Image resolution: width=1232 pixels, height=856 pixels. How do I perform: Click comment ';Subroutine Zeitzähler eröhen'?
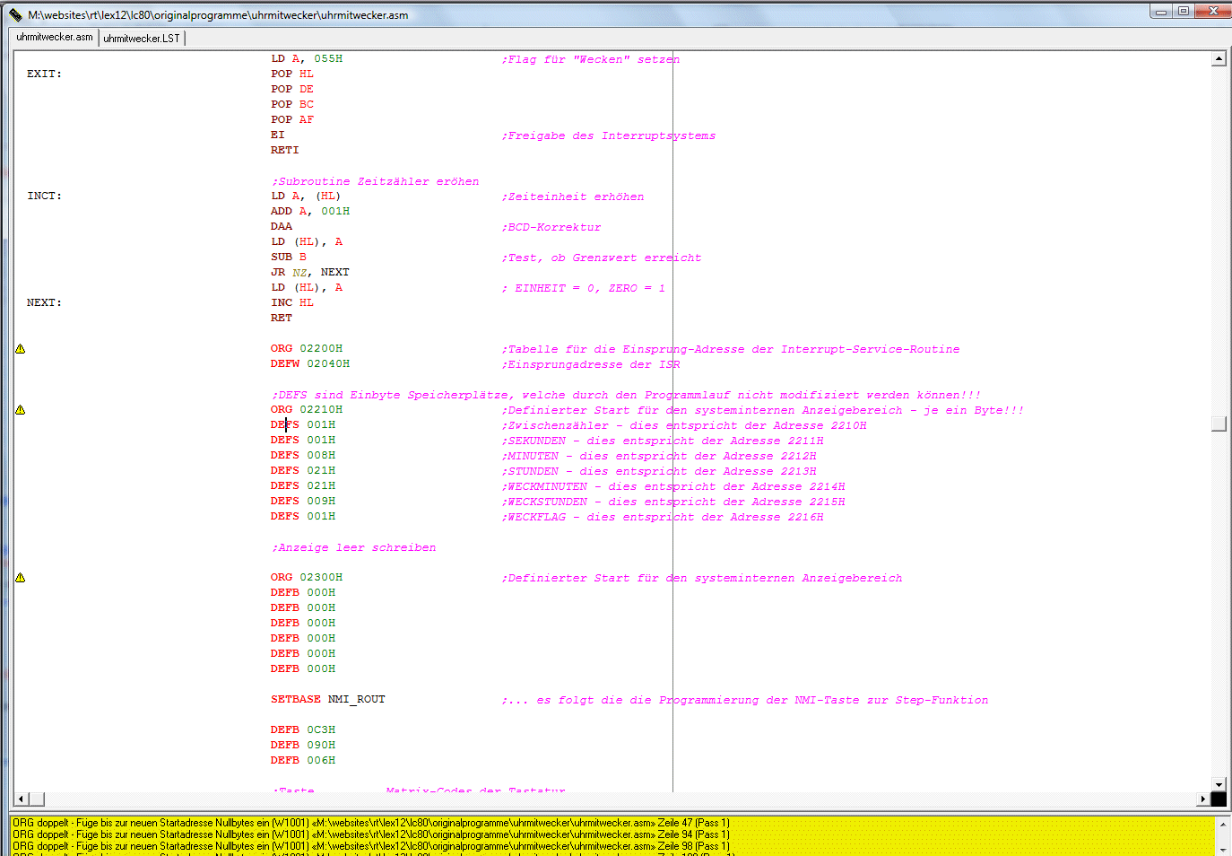[x=376, y=181]
